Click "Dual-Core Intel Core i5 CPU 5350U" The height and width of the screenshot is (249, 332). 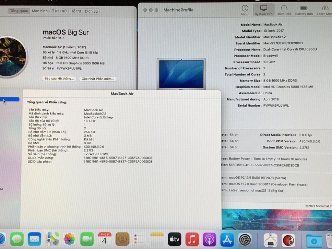pyautogui.click(x=290, y=49)
